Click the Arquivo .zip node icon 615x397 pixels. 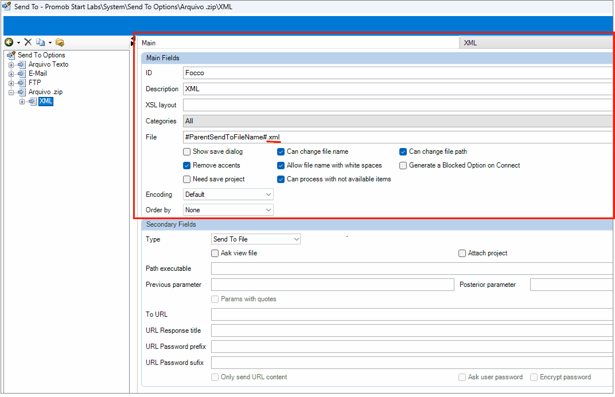pos(22,92)
